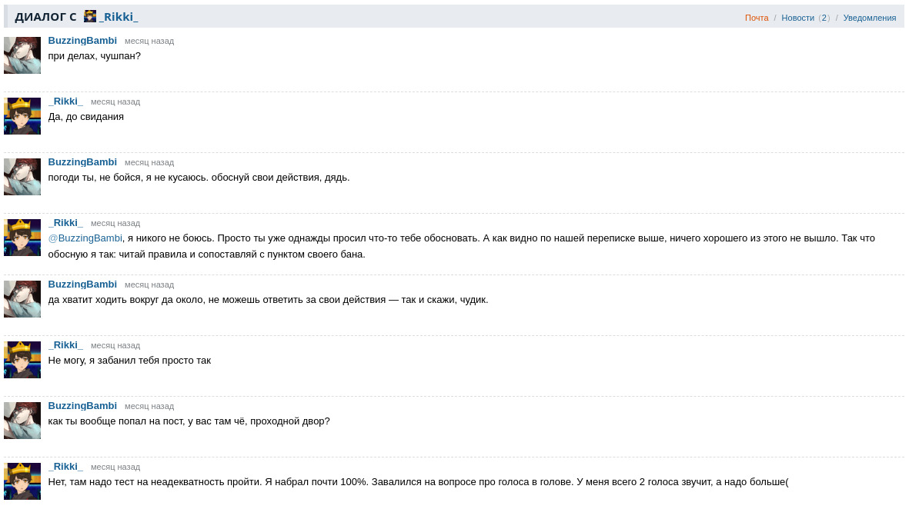Open _Rikki_ username above "Да, до свидания"
The image size is (909, 509).
(x=65, y=101)
